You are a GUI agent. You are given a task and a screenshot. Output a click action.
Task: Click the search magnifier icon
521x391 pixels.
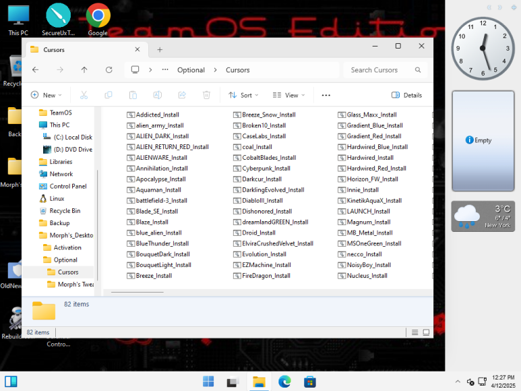pyautogui.click(x=418, y=69)
